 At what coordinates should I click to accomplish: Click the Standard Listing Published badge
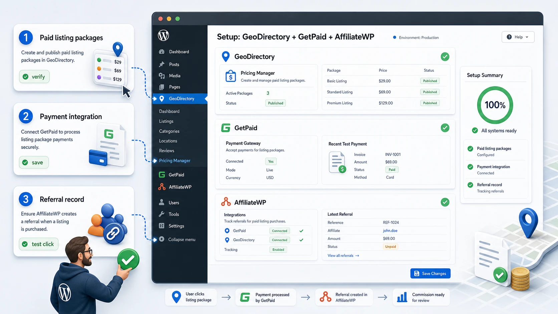[430, 92]
